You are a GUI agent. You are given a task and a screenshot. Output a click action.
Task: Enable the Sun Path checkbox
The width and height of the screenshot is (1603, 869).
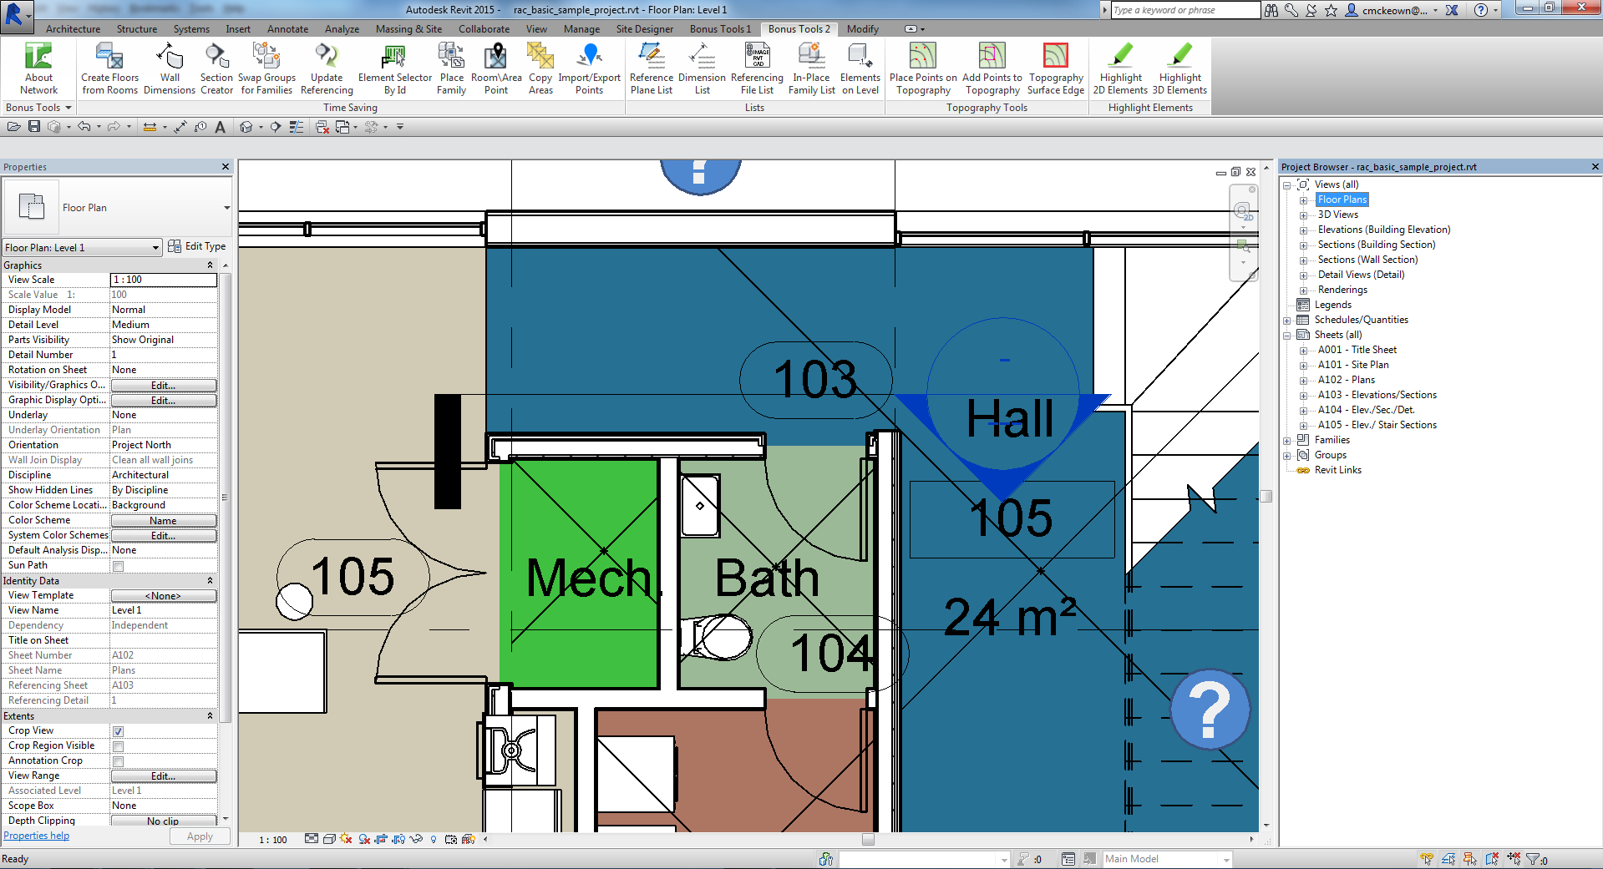tap(117, 565)
